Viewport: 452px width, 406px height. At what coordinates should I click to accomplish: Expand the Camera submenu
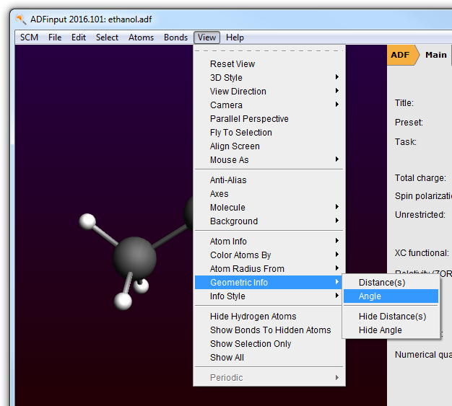point(269,105)
